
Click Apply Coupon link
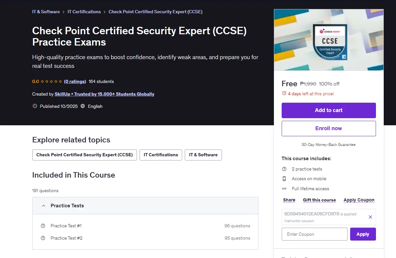click(x=359, y=200)
